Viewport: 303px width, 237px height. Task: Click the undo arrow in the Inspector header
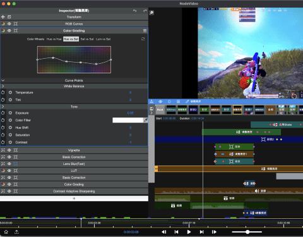point(134,11)
